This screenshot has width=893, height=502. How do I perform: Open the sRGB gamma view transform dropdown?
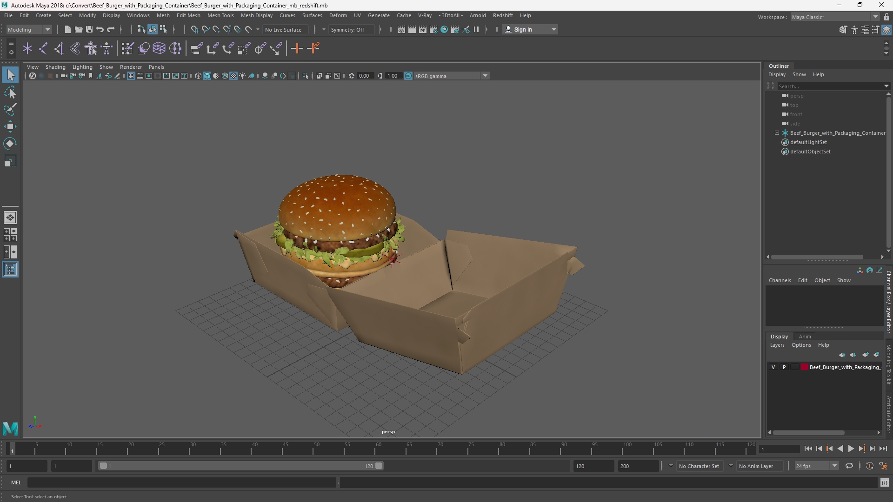click(x=451, y=76)
